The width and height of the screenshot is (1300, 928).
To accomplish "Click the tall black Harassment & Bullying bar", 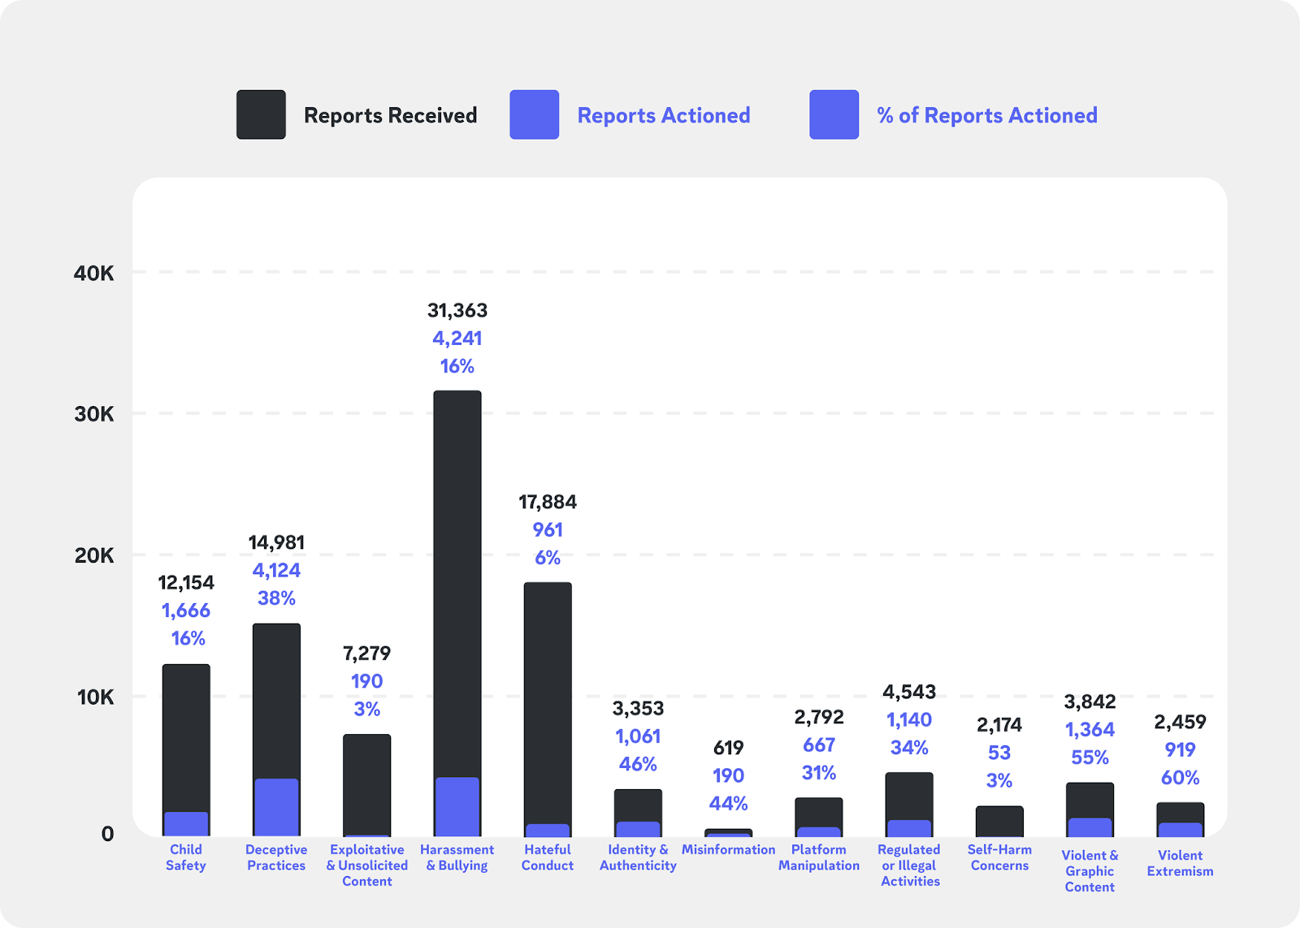I will tap(457, 568).
